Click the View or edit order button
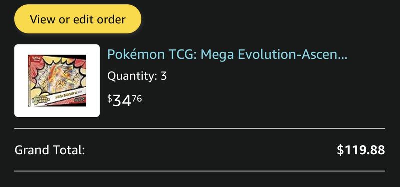The height and width of the screenshot is (187, 400). (78, 19)
